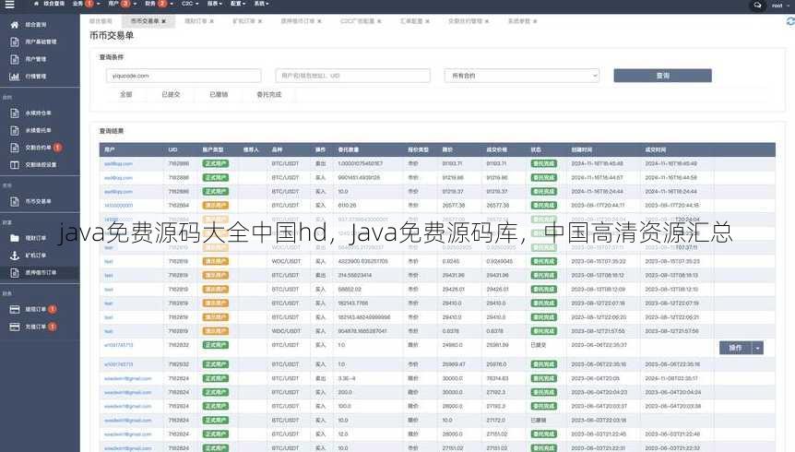This screenshot has width=795, height=452.
Task: Expand the 系统 top menu
Action: 261,4
